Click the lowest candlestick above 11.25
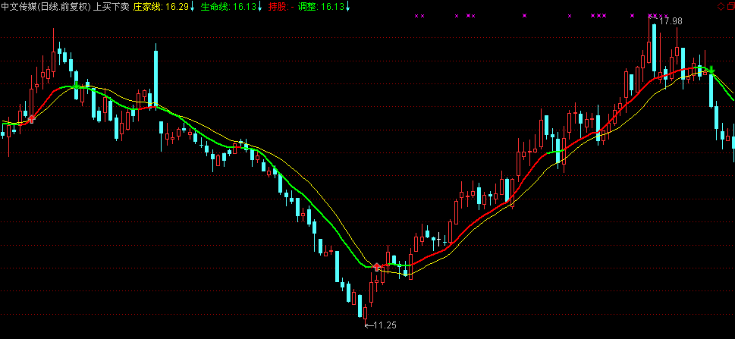 tap(365, 312)
